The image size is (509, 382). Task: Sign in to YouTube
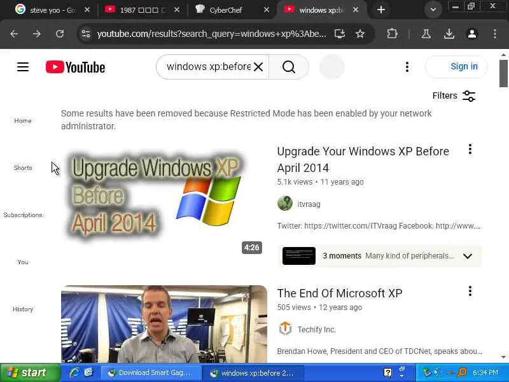pos(456,67)
